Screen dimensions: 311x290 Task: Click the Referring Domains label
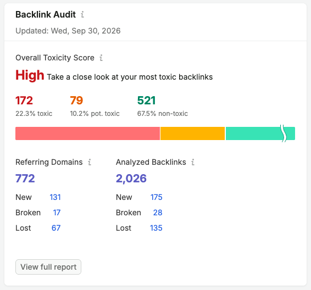(49, 162)
